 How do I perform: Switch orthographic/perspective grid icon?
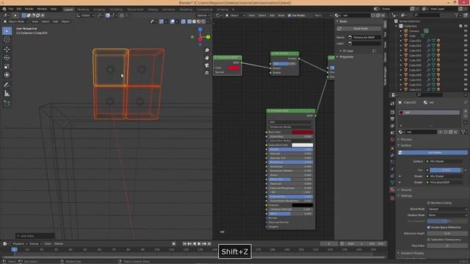(207, 73)
